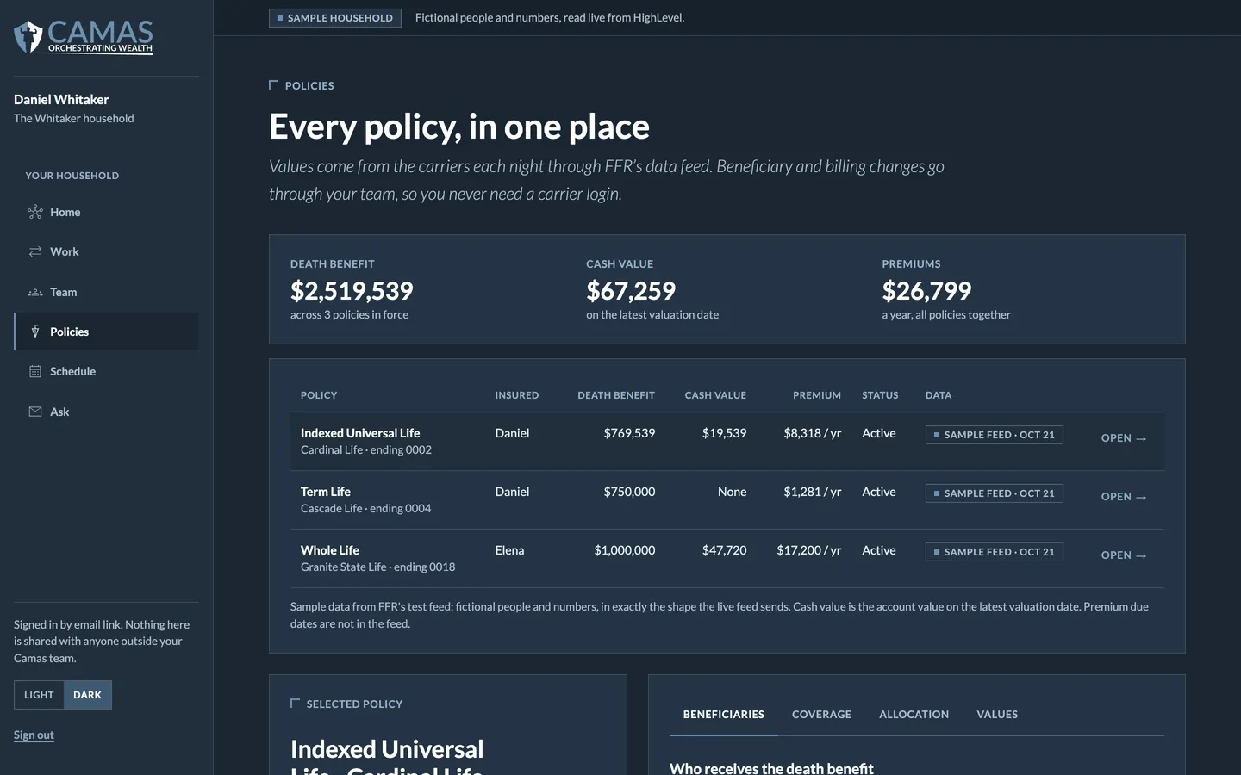Click the Schedule calendar icon in sidebar
Image resolution: width=1241 pixels, height=775 pixels.
point(35,371)
